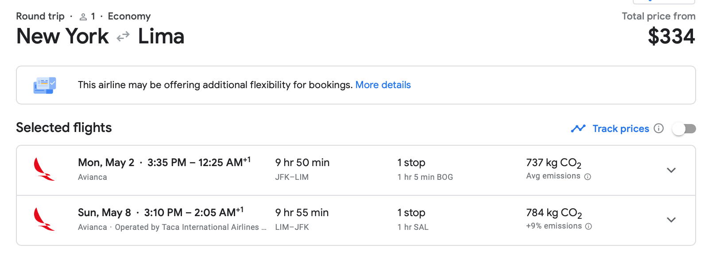
Task: Click the +9% emissions info icon
Action: pos(588,226)
